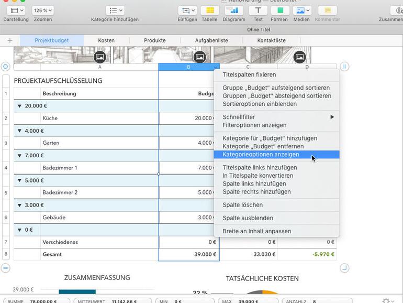Select column header C

click(248, 67)
